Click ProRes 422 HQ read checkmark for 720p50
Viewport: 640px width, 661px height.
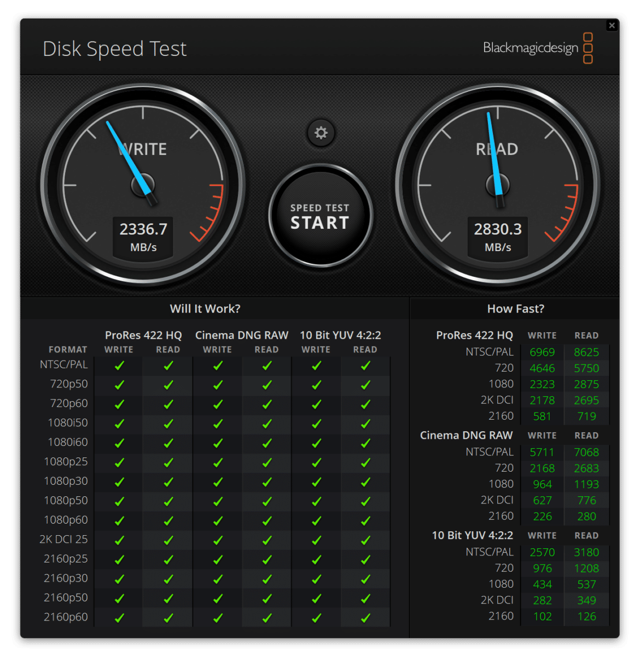[168, 385]
